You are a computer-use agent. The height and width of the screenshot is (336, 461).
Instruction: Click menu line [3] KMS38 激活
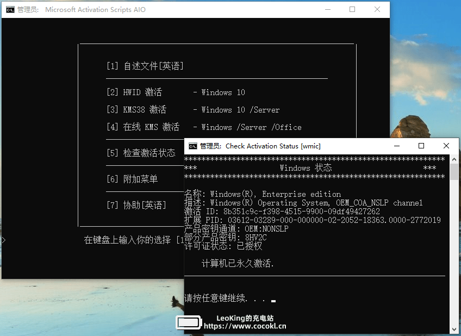(193, 110)
